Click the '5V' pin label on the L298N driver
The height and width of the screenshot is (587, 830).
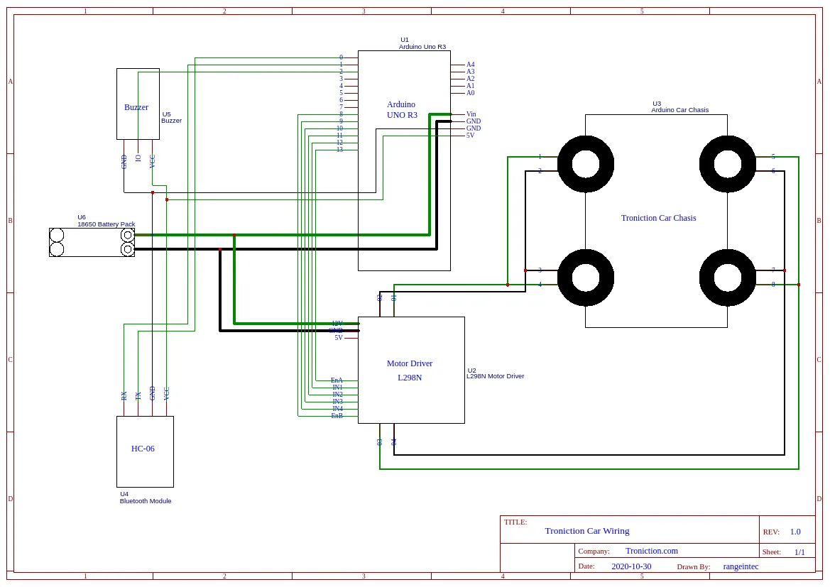pos(339,338)
